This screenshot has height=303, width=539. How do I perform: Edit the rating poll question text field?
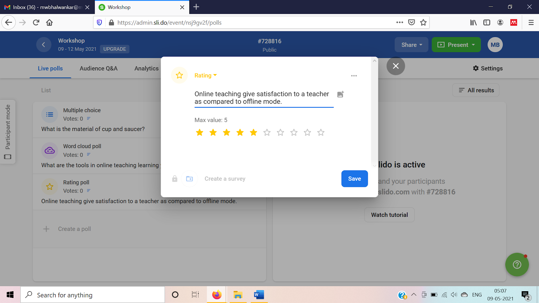tap(264, 98)
